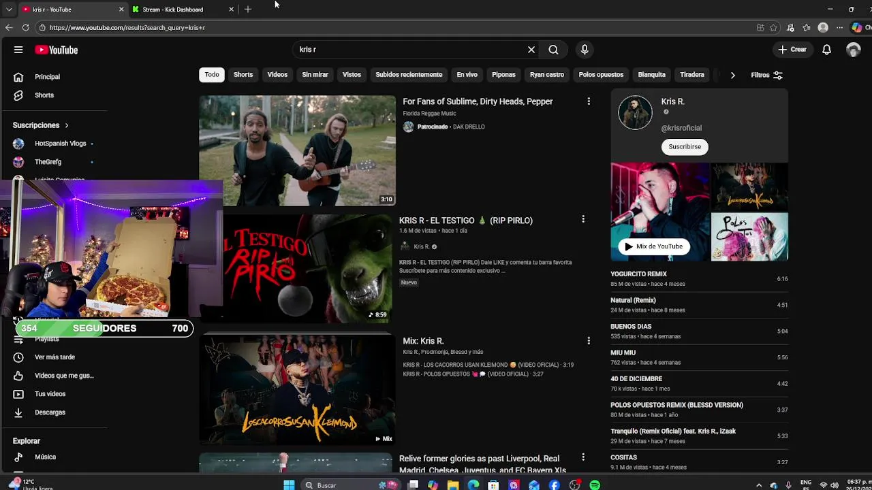Play Tranquilo (Remix Oficial) track
The width and height of the screenshot is (872, 490).
pyautogui.click(x=699, y=436)
